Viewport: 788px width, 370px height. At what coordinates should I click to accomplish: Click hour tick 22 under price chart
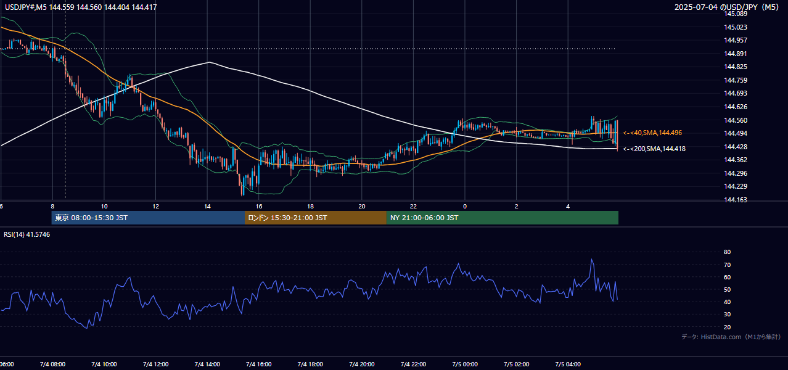coord(414,206)
